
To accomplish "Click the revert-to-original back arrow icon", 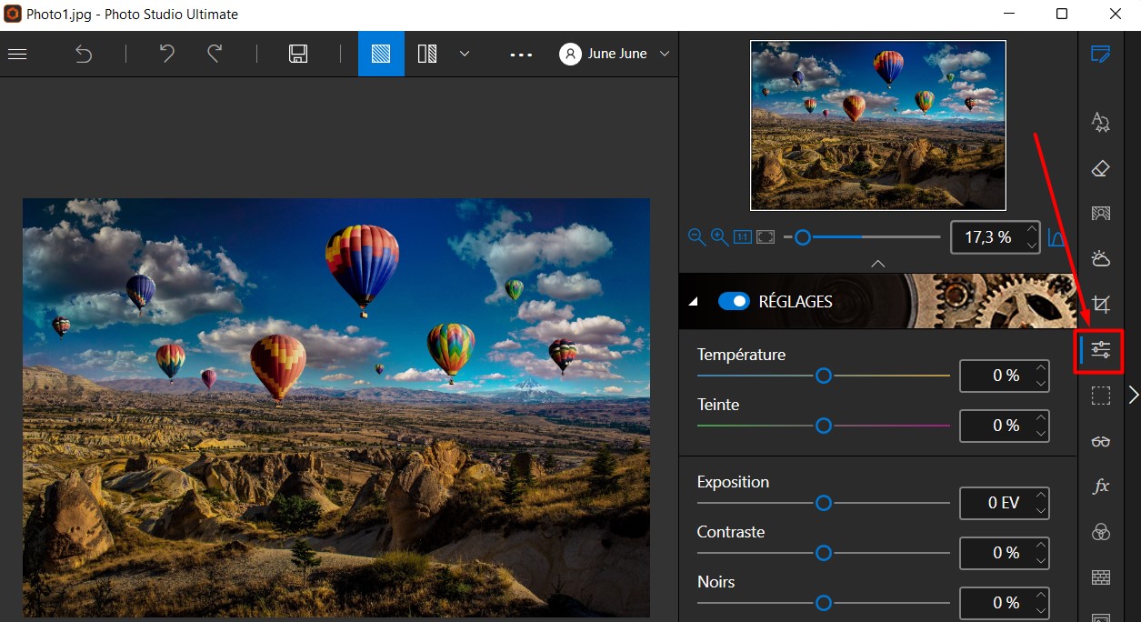I will [x=84, y=54].
